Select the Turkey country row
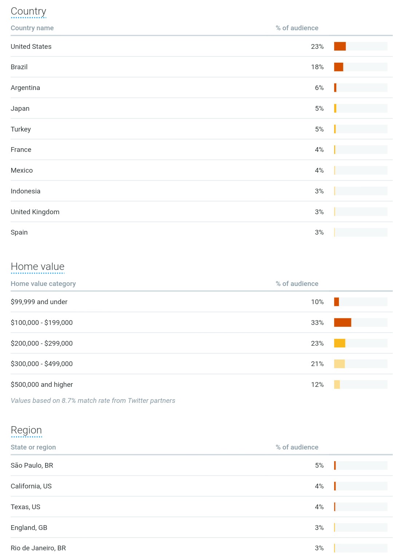This screenshot has width=393, height=554. click(202, 129)
